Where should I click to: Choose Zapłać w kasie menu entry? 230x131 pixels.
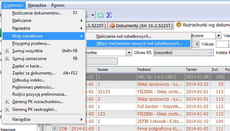tap(44, 66)
